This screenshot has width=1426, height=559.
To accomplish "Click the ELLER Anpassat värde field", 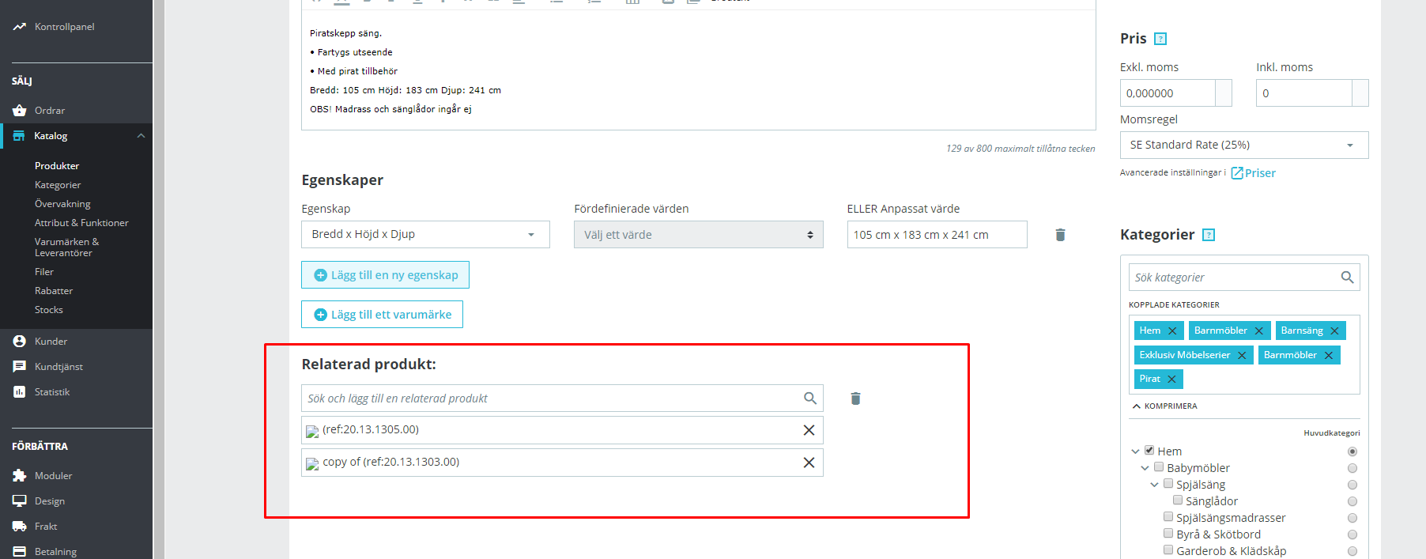I will (937, 235).
